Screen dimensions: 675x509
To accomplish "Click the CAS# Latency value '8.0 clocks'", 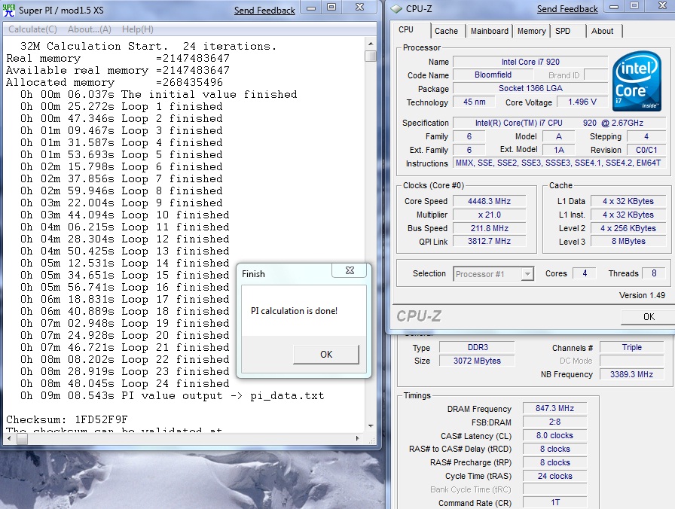I will (555, 435).
